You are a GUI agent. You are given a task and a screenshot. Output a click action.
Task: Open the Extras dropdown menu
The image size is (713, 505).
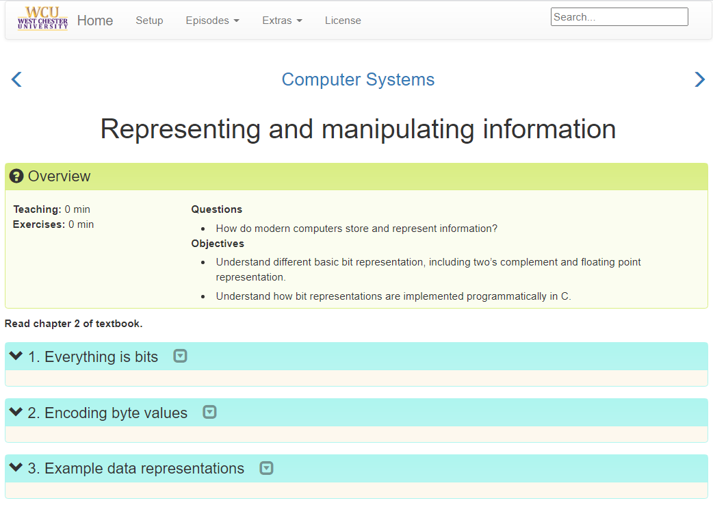pos(282,21)
